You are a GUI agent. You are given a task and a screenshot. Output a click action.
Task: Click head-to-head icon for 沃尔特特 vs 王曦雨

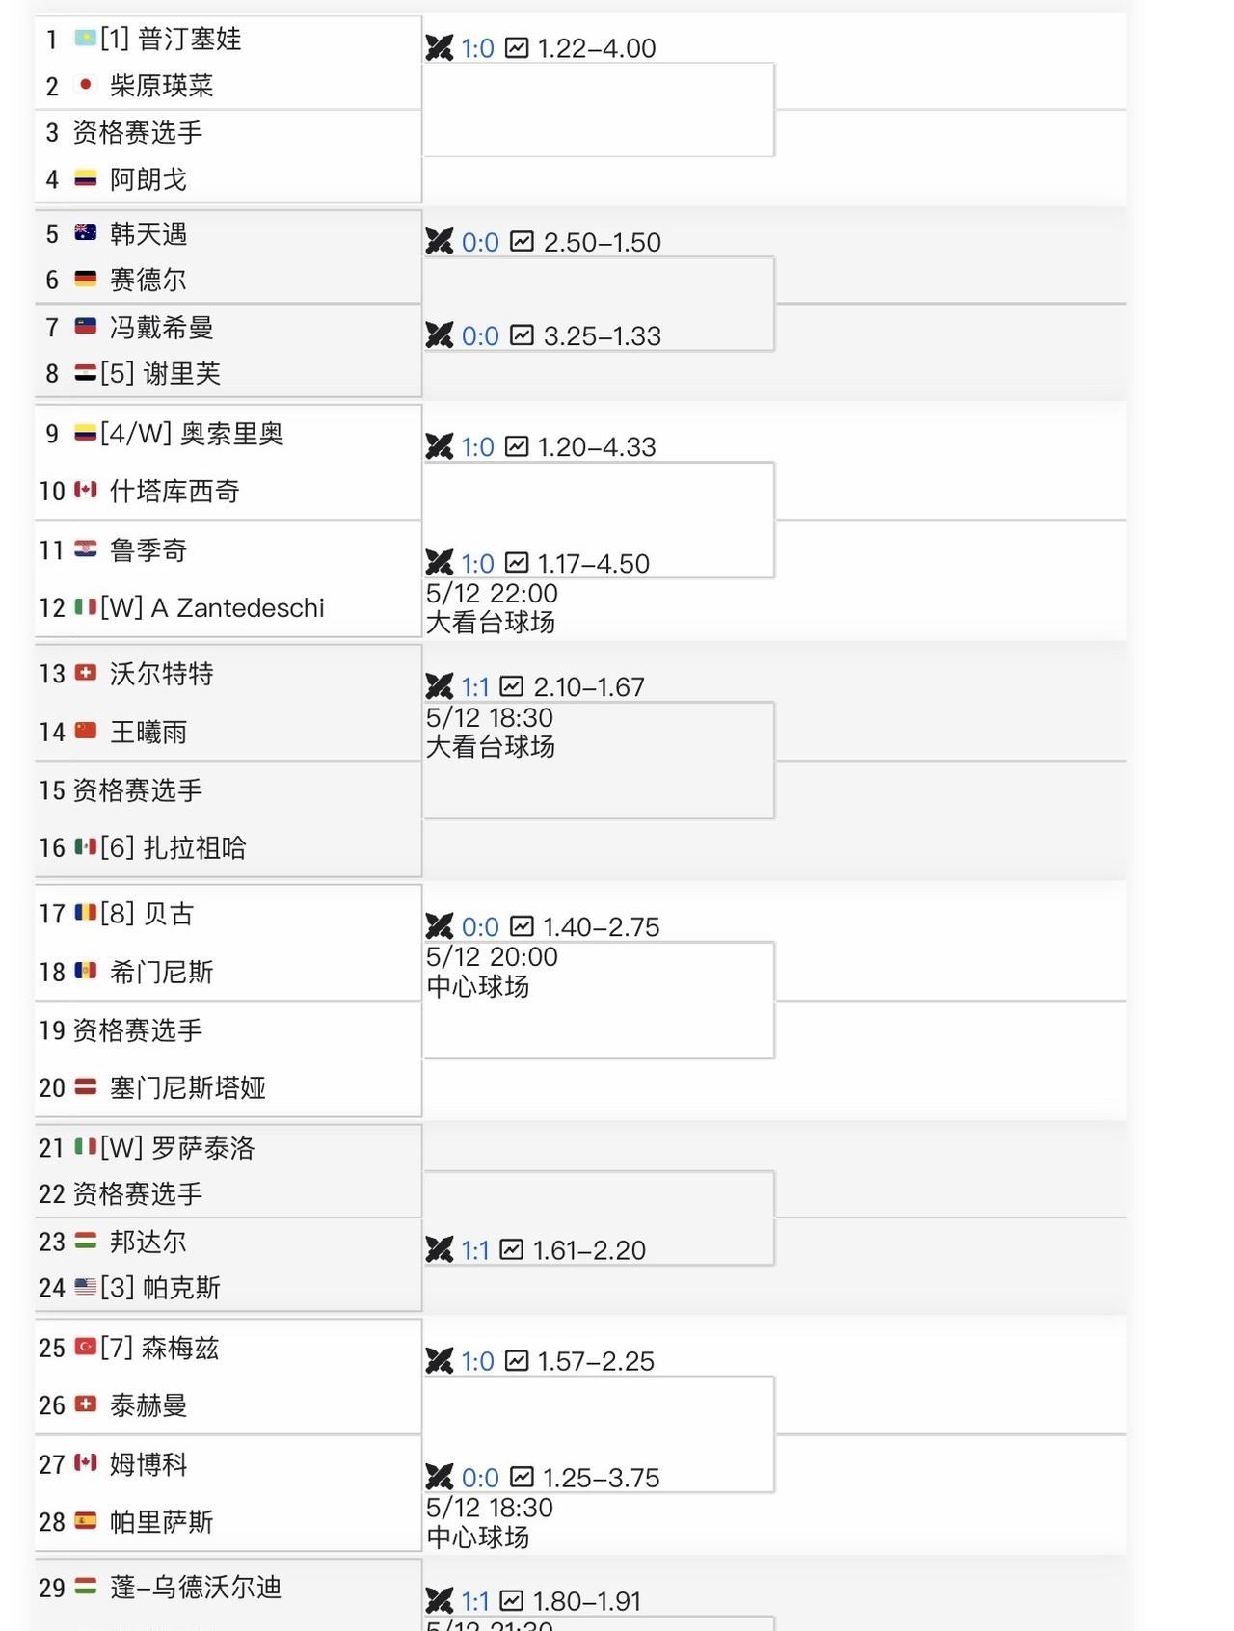point(440,686)
